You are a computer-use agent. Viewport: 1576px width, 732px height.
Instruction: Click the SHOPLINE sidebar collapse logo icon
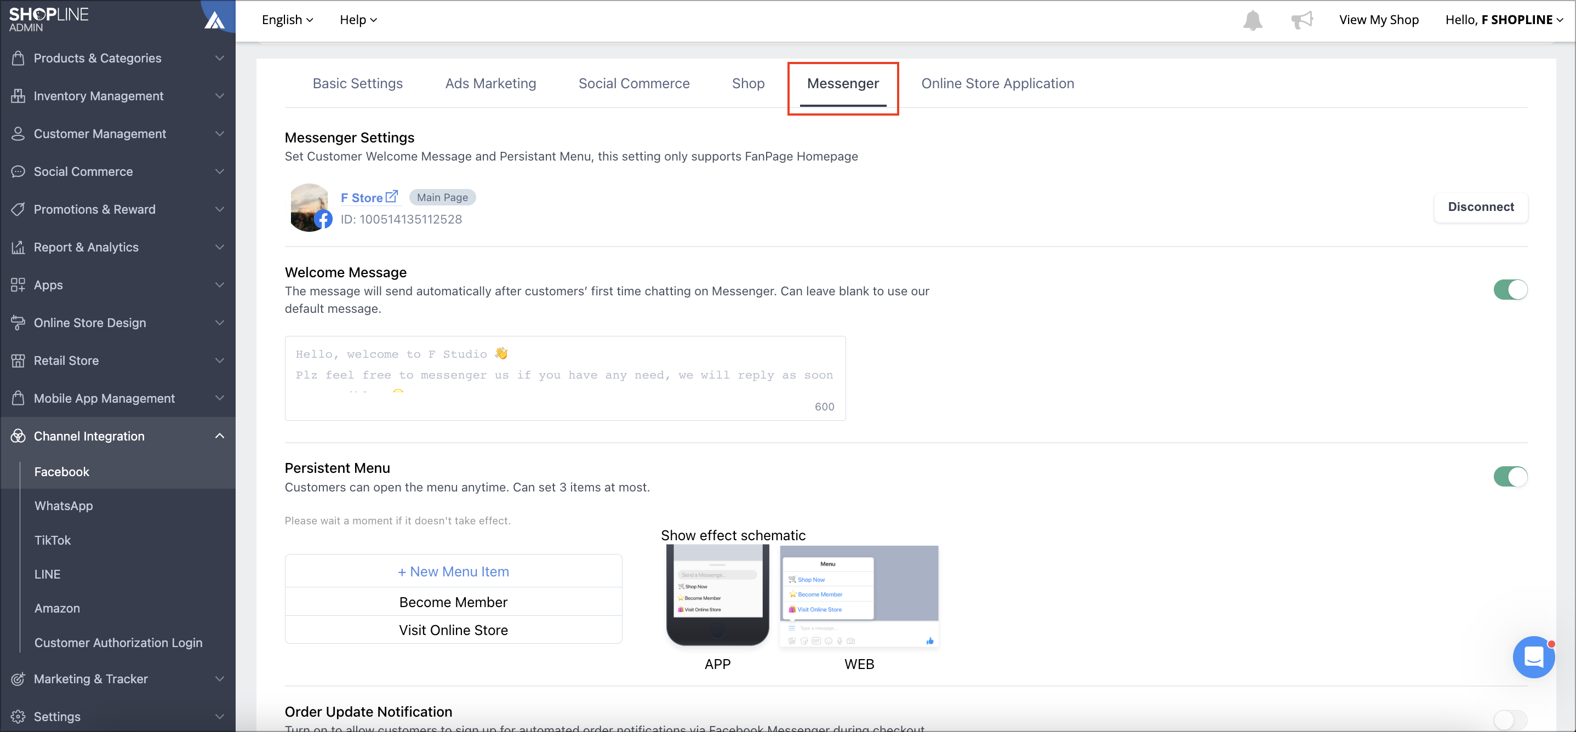[215, 20]
